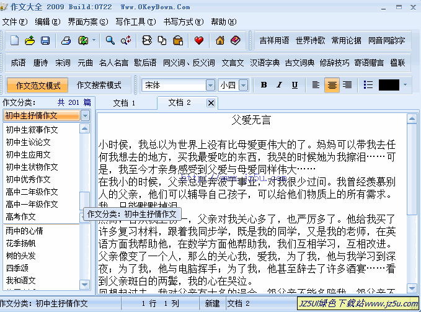
Task: Toggle italic formatting
Action: tap(279, 85)
